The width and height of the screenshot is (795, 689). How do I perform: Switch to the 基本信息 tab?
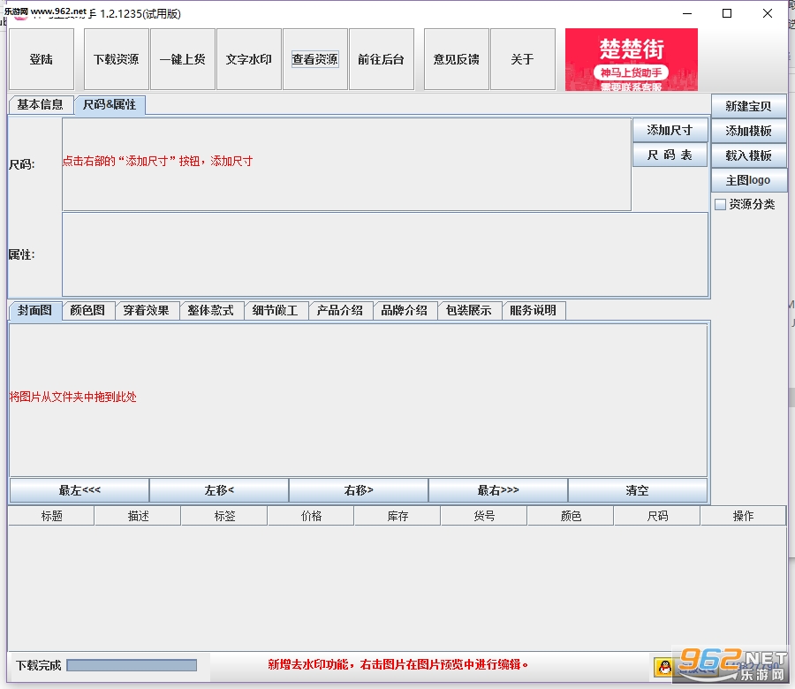point(41,104)
